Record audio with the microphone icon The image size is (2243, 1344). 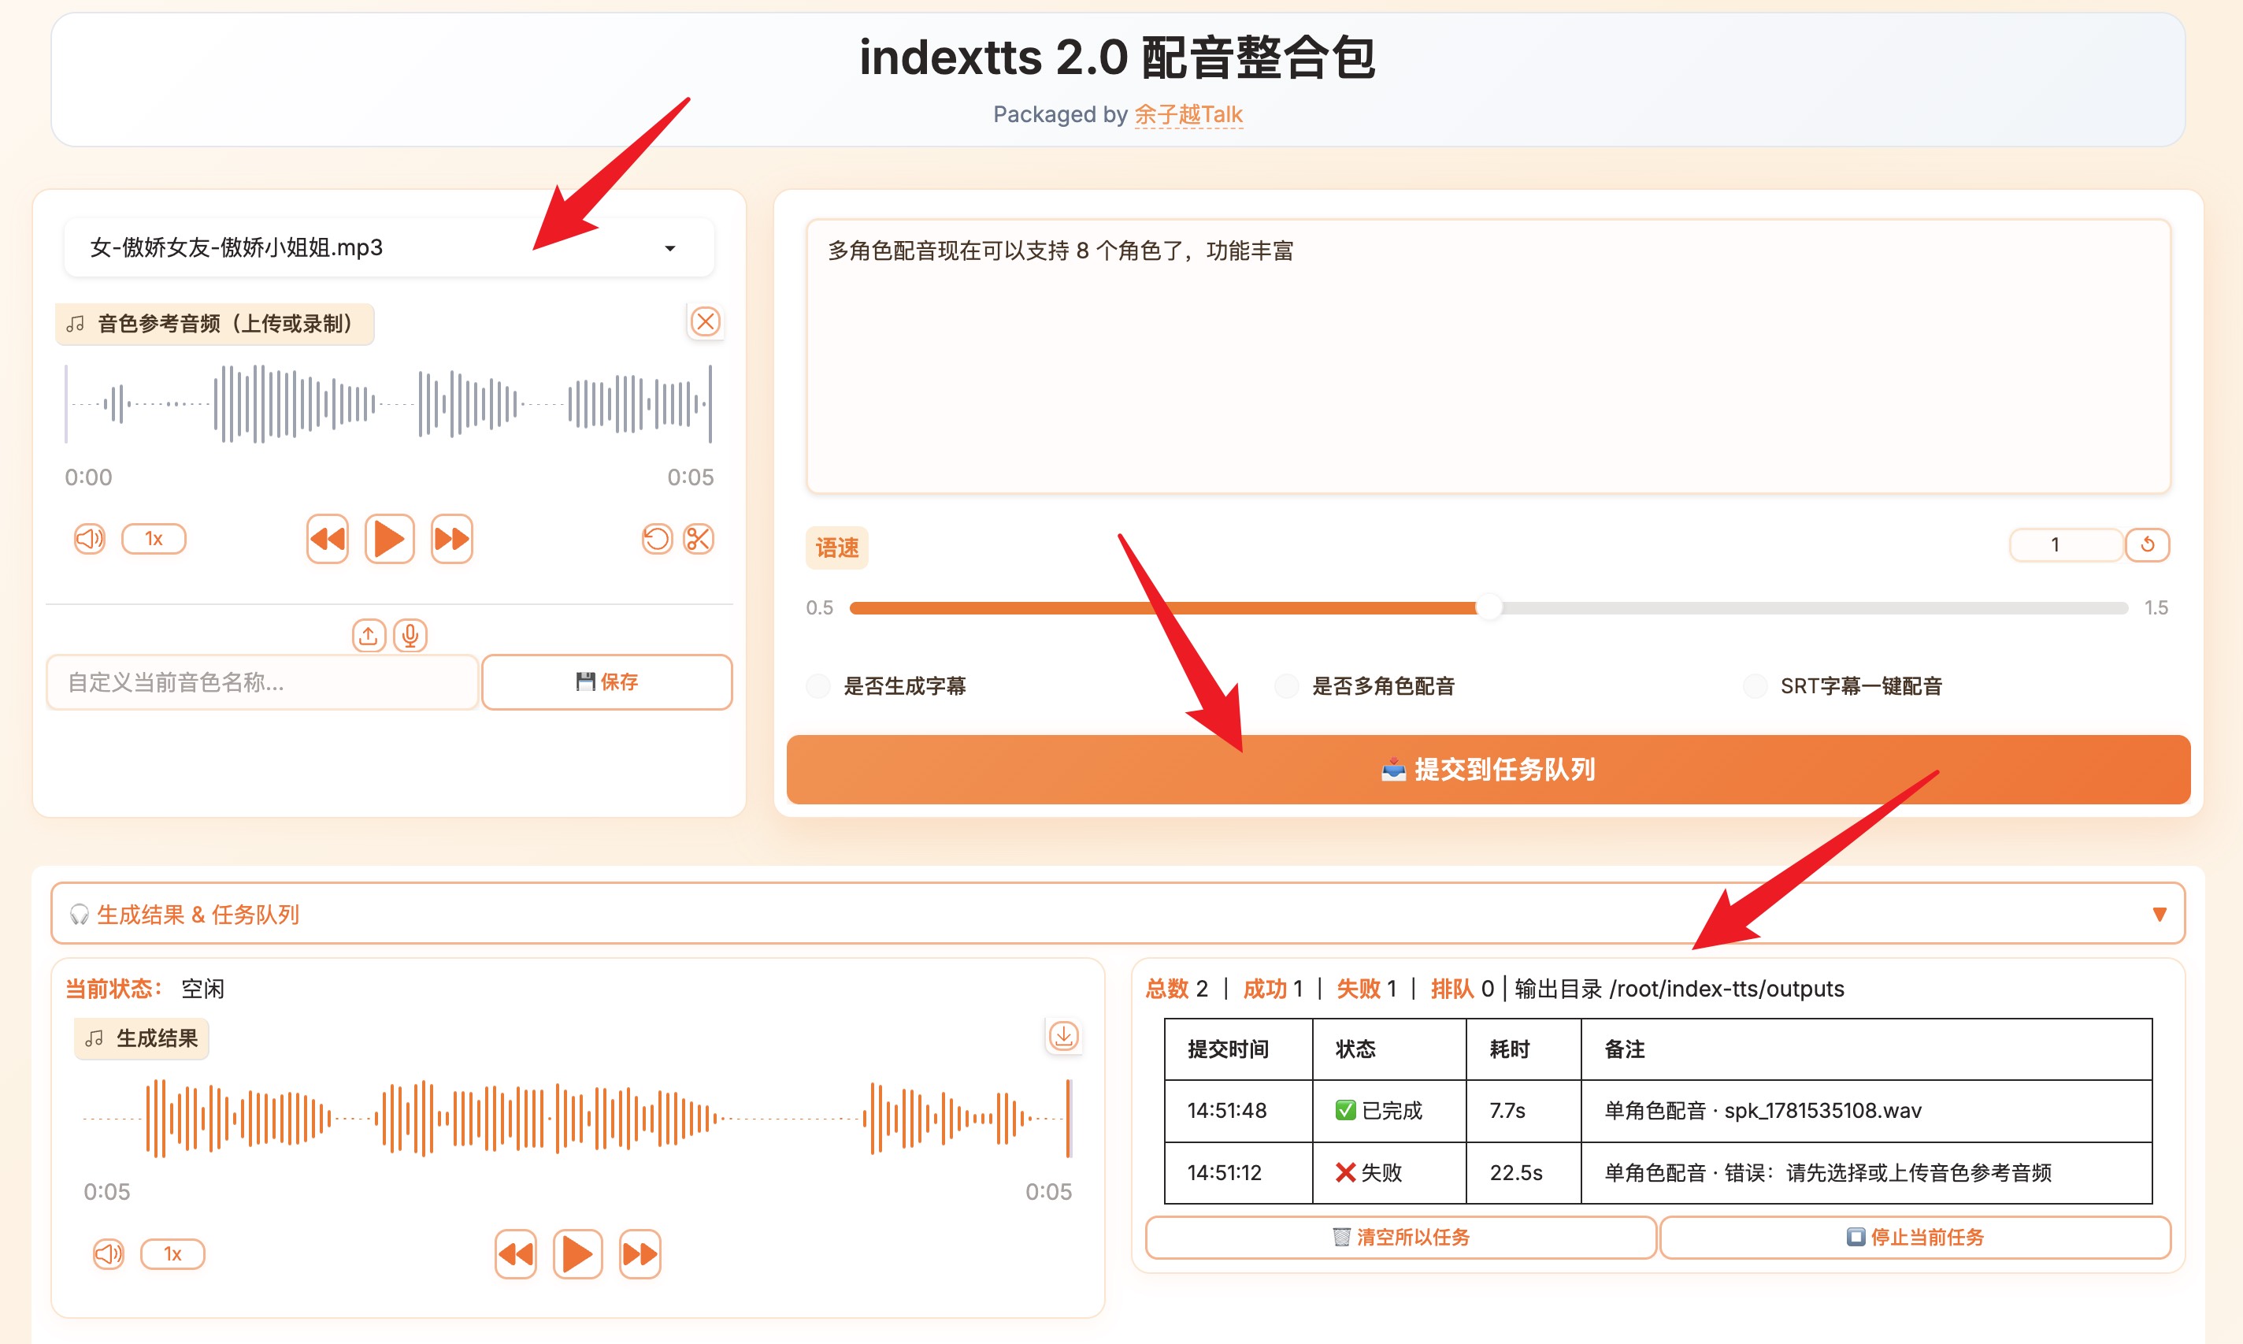point(410,636)
